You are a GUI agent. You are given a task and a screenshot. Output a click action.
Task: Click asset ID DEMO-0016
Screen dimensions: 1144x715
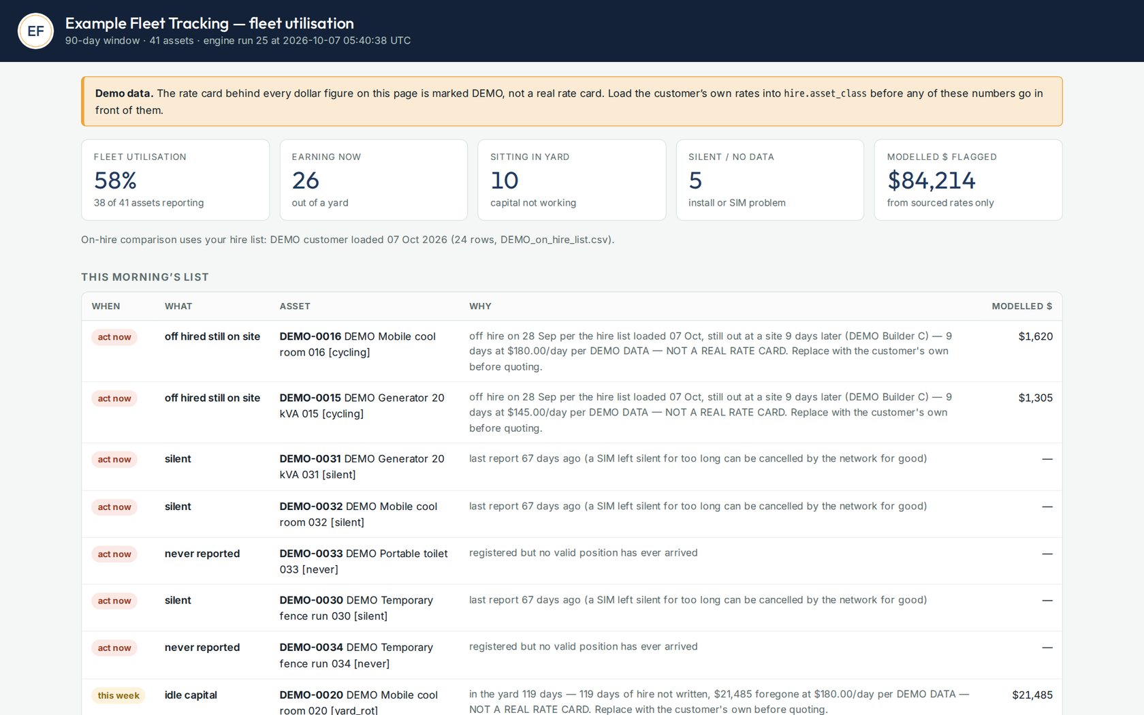click(x=311, y=336)
